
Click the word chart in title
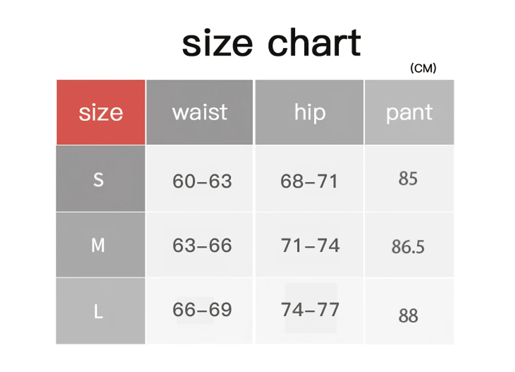coord(314,43)
